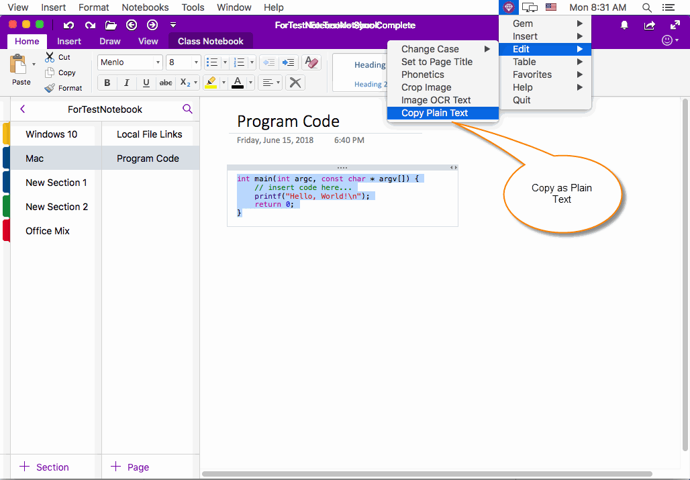690x480 pixels.
Task: Open the Class Notebook ribbon tab
Action: (210, 42)
